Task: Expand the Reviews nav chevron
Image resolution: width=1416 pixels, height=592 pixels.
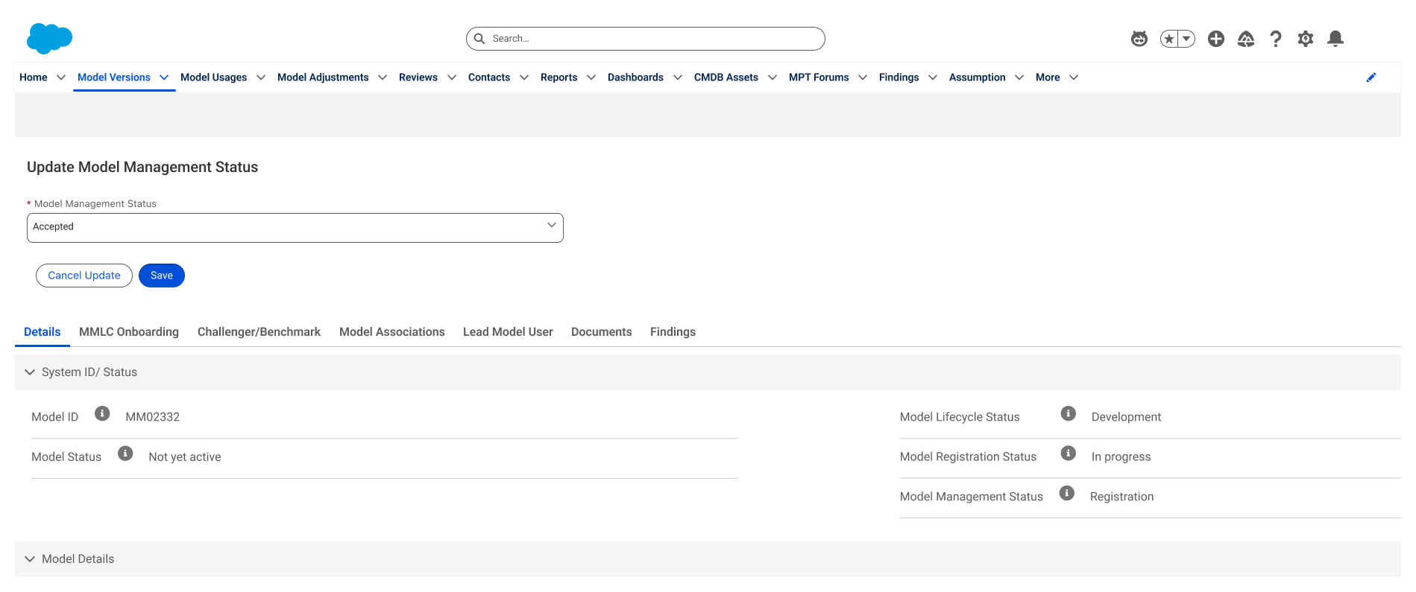Action: coord(452,77)
